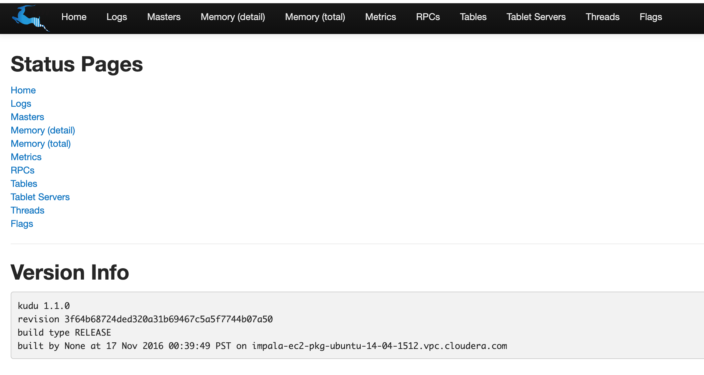Open the Memory (detail) status page
Screen dimensions: 704x375
(43, 130)
